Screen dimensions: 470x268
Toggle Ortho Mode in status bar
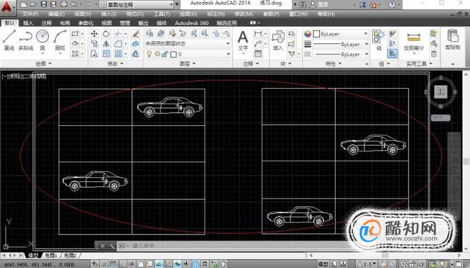(122, 264)
